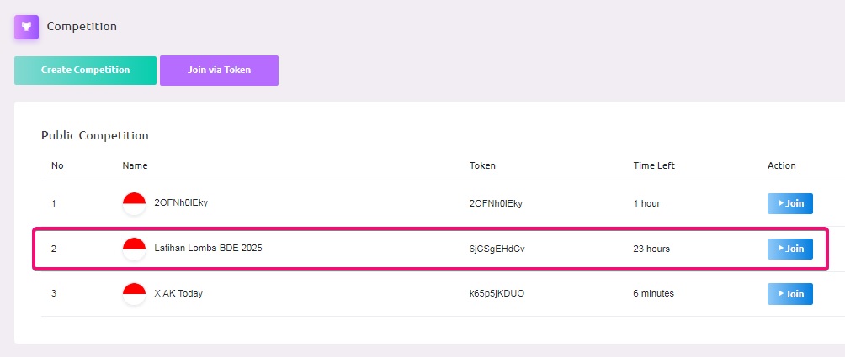Viewport: 845px width, 357px height.
Task: Select the name Latihan Lomba BDE 2025
Action: tap(208, 249)
